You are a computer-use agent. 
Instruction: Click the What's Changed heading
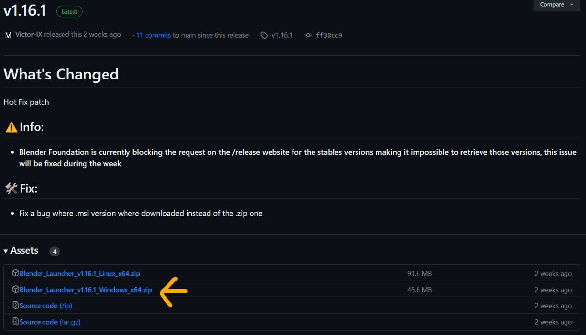tap(61, 74)
